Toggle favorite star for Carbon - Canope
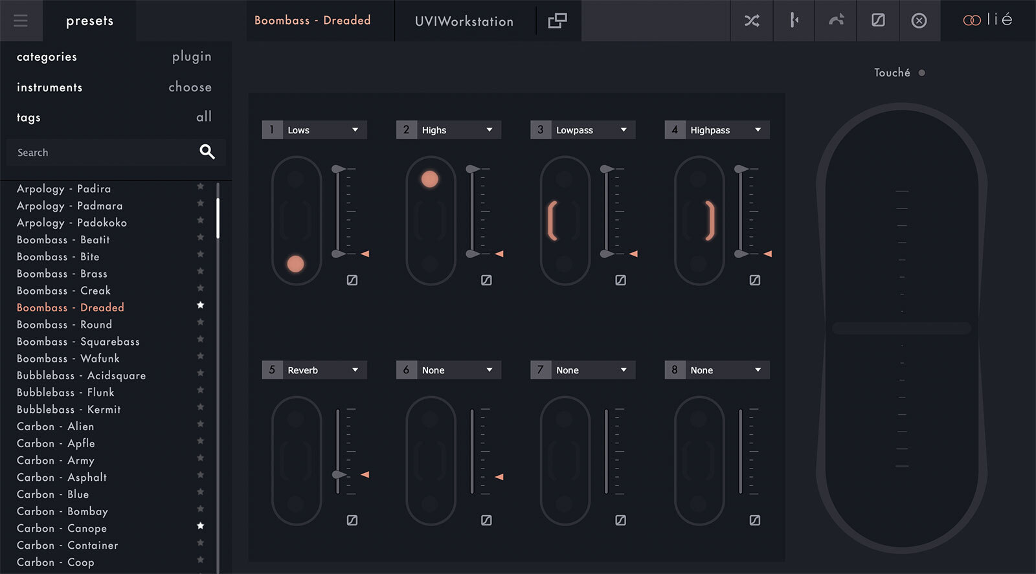The image size is (1036, 574). click(201, 526)
